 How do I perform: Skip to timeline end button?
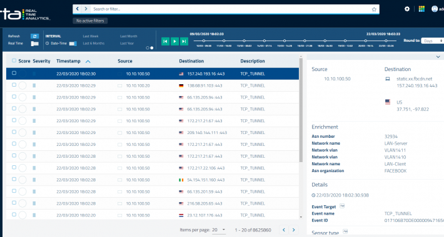pos(184,41)
